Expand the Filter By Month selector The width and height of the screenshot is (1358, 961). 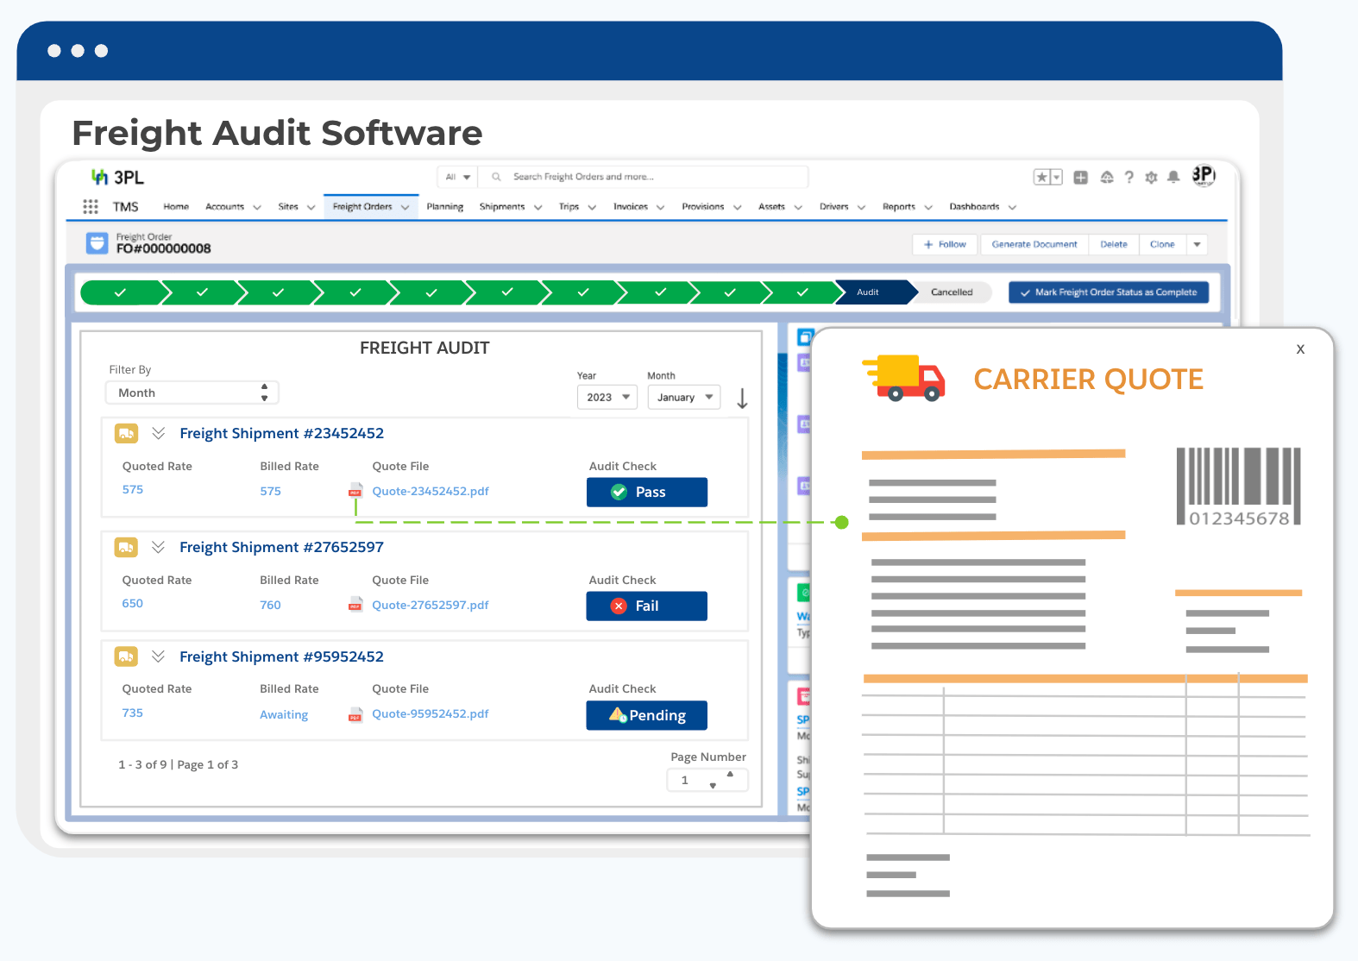[192, 393]
